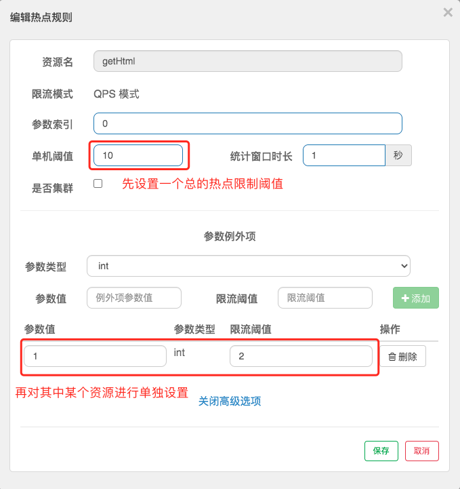Click the dropdown arrow of 参数类型 select
460x489 pixels.
pyautogui.click(x=404, y=266)
